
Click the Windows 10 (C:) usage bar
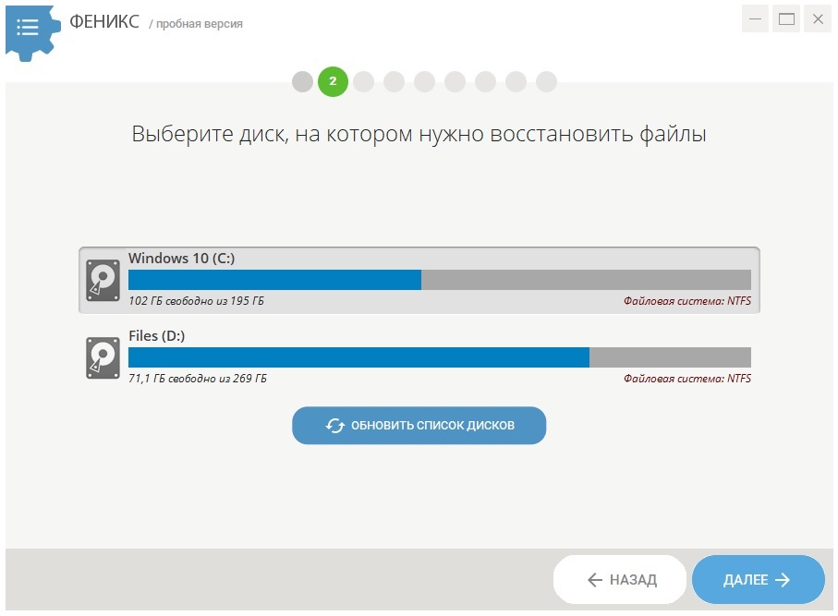tap(439, 280)
